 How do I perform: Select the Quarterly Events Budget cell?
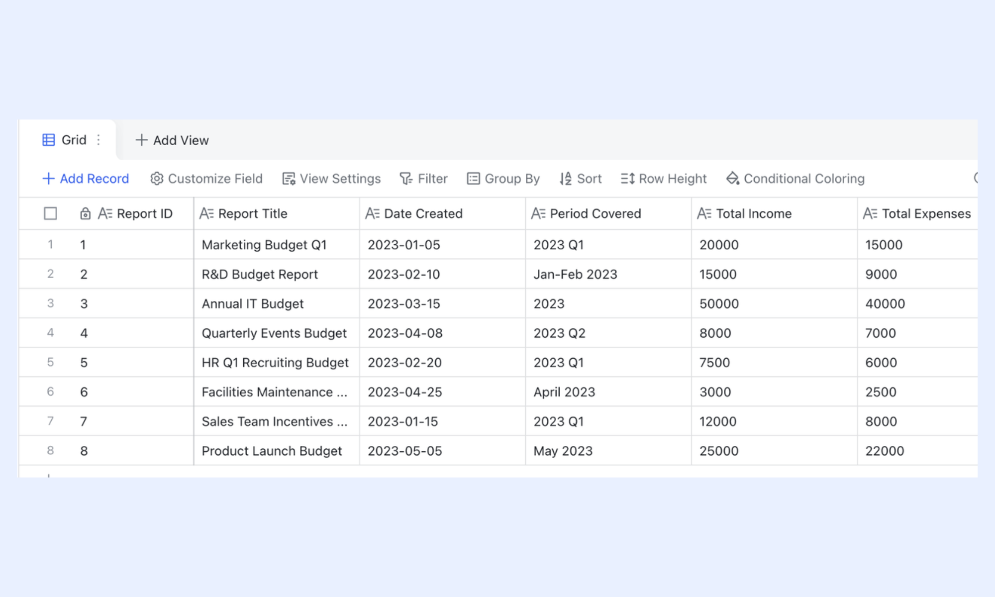click(x=277, y=333)
